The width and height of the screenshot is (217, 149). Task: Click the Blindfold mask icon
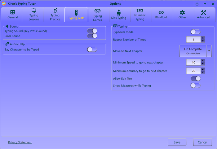pos(161,13)
